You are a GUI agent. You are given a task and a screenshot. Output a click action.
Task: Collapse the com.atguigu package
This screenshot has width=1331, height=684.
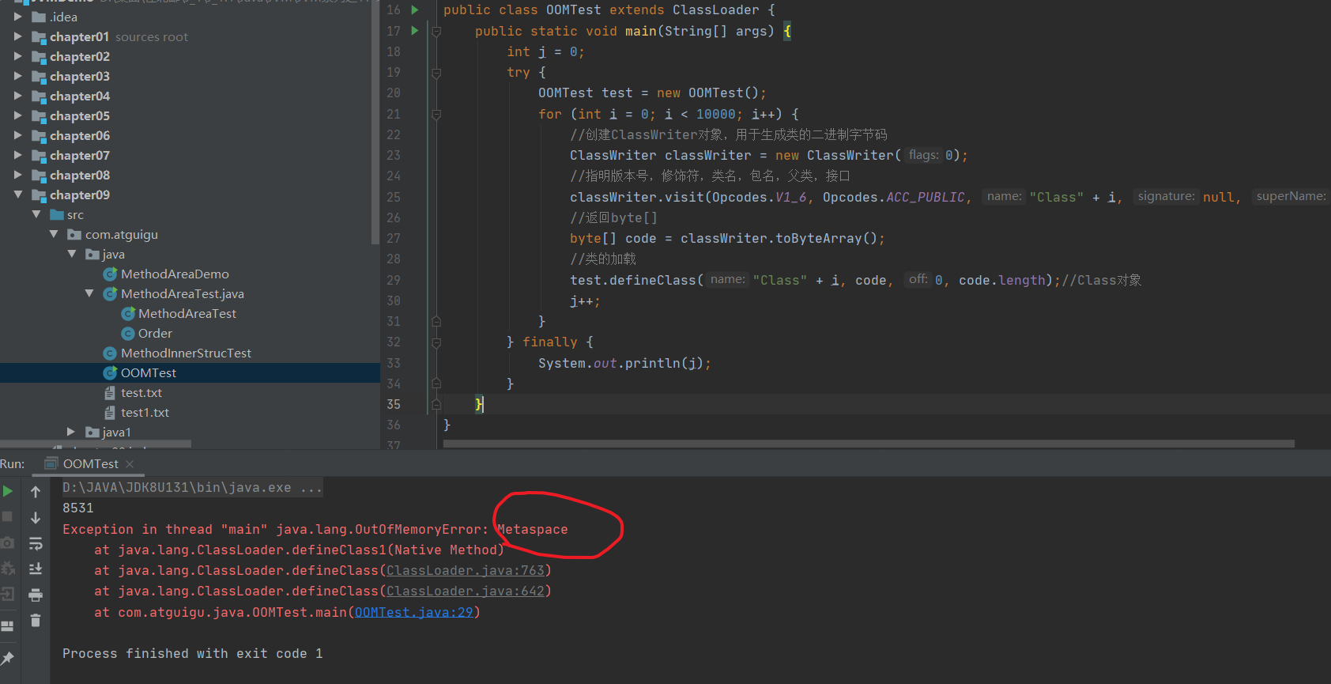(x=54, y=234)
